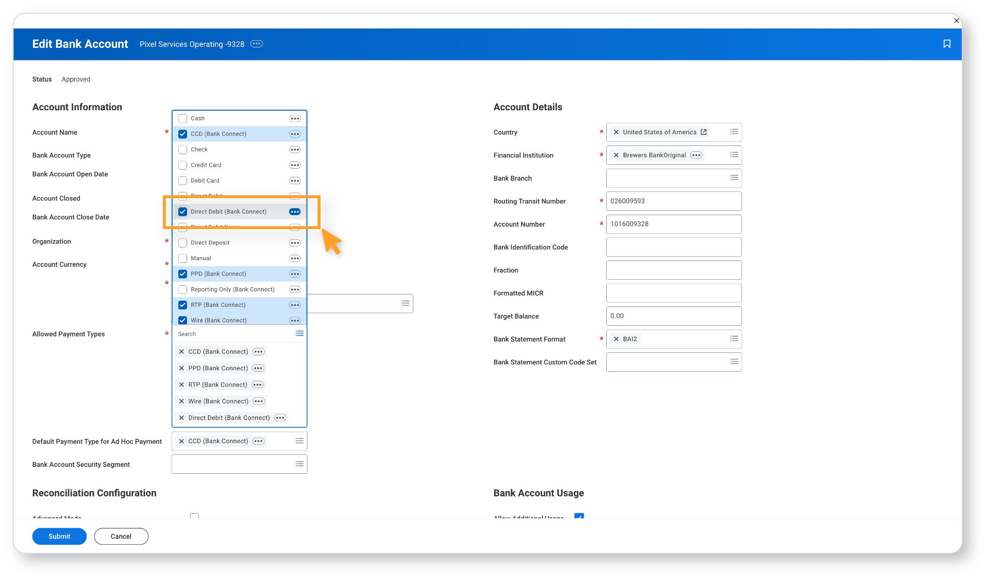
Task: Uncheck the PPD (Bank Connect) checkbox
Action: click(x=183, y=274)
